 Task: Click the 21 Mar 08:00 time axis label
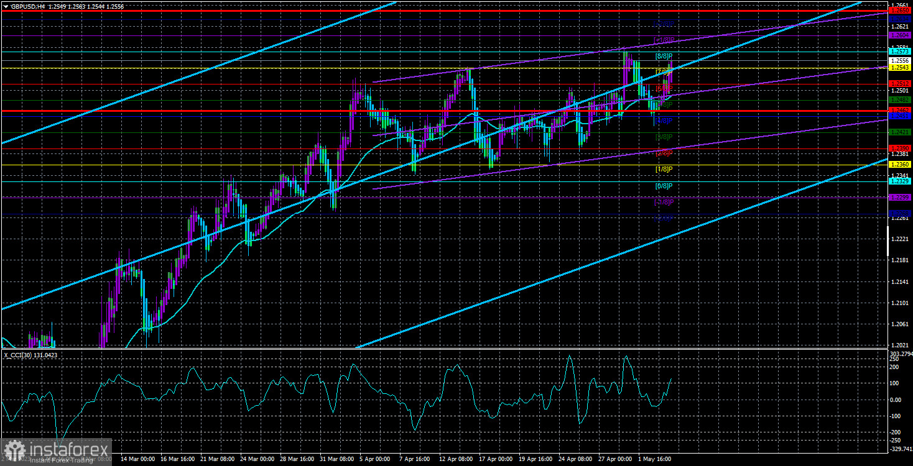[219, 460]
